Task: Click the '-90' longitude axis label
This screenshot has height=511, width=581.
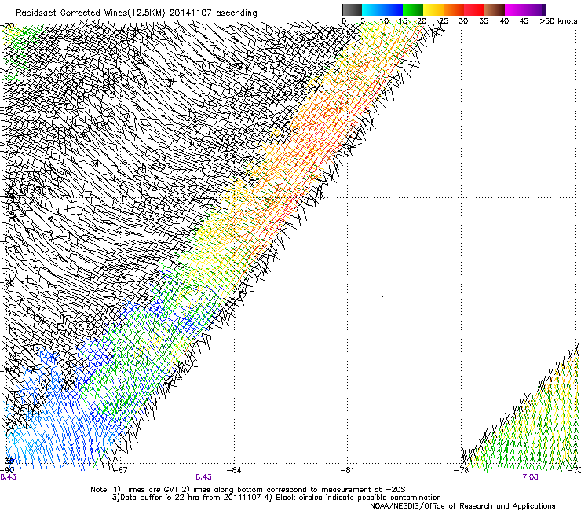Action: (x=7, y=470)
